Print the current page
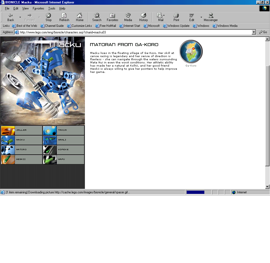Viewport: 270px width, 263px height. point(176,17)
